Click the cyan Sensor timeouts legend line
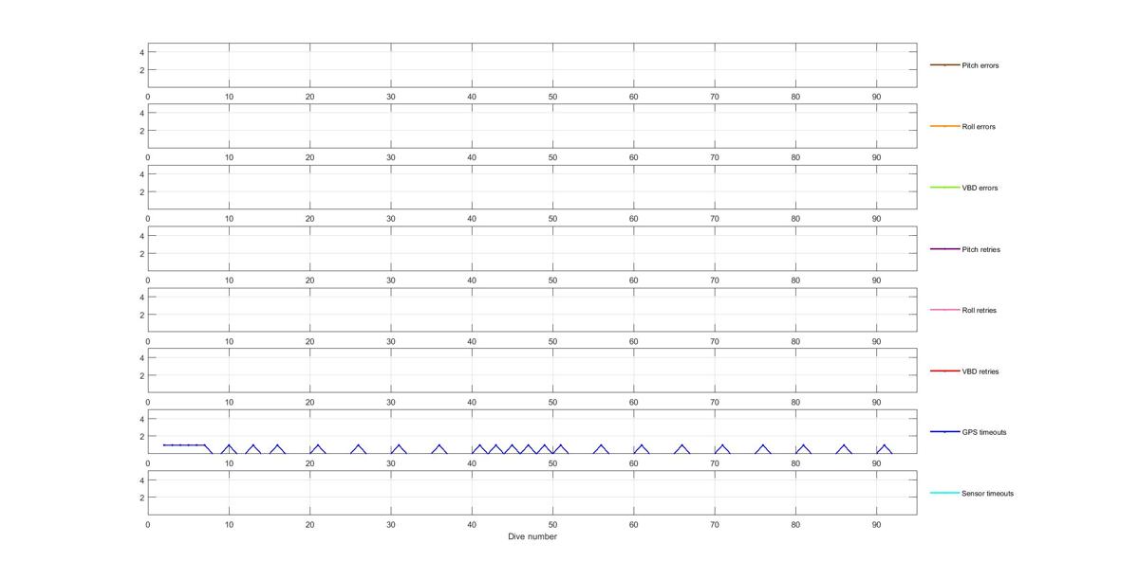 (x=944, y=493)
